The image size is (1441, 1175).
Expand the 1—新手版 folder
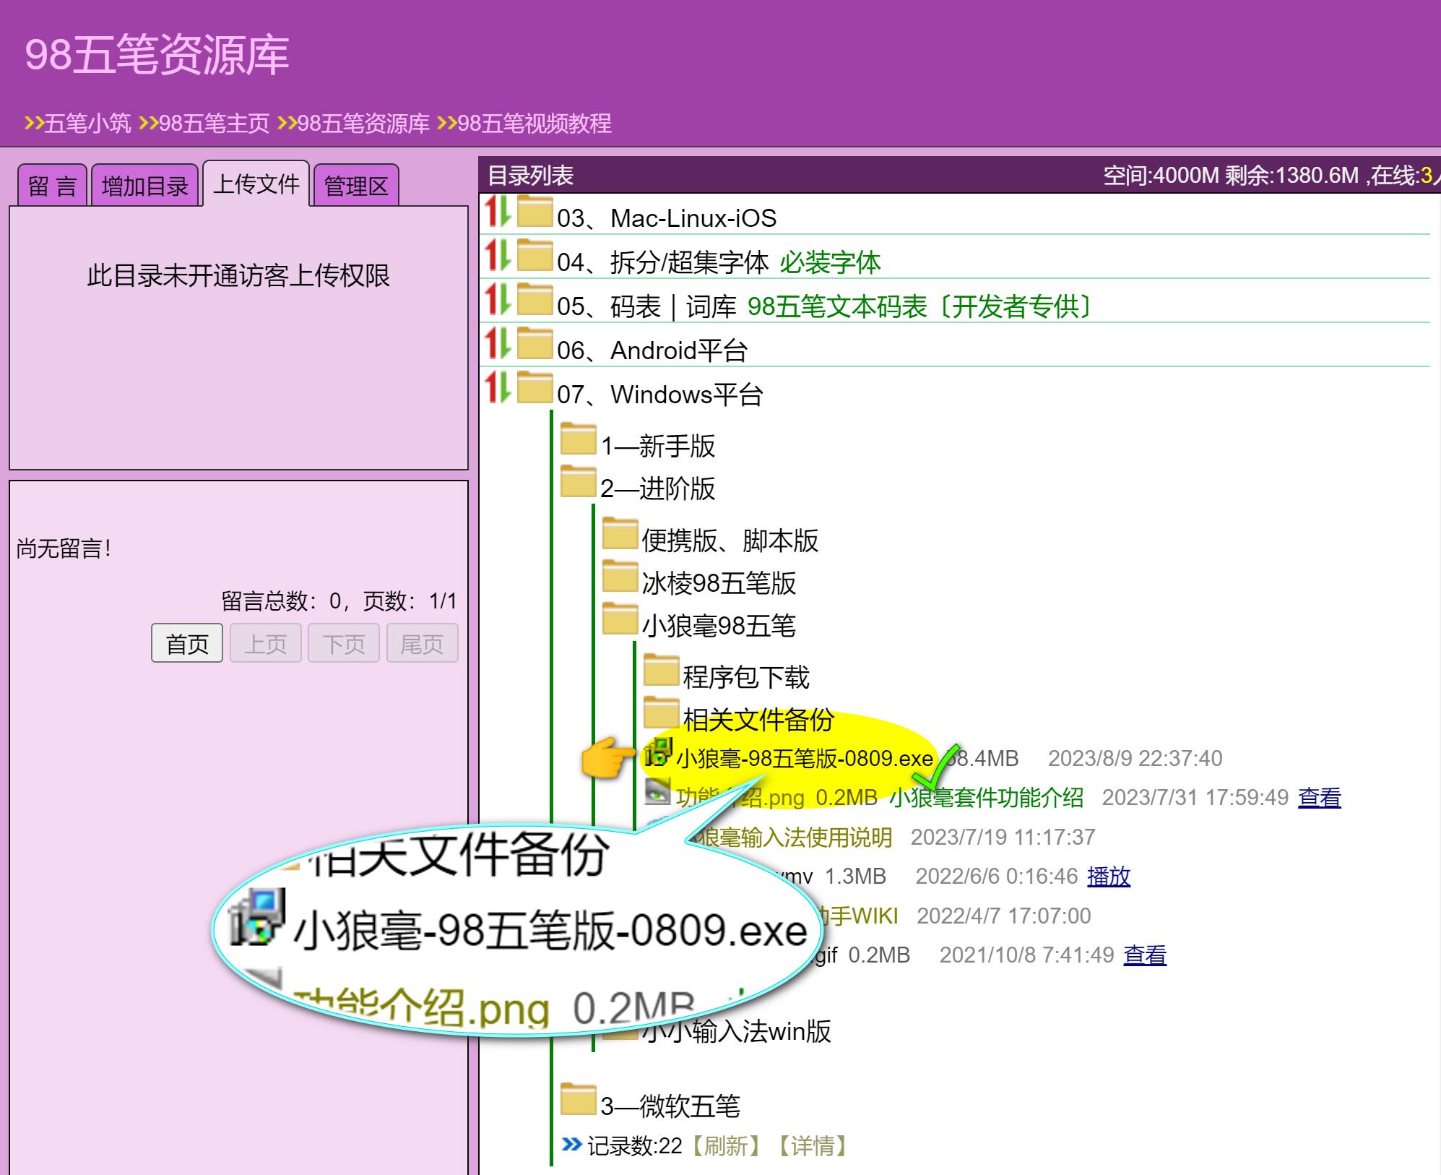click(x=657, y=446)
